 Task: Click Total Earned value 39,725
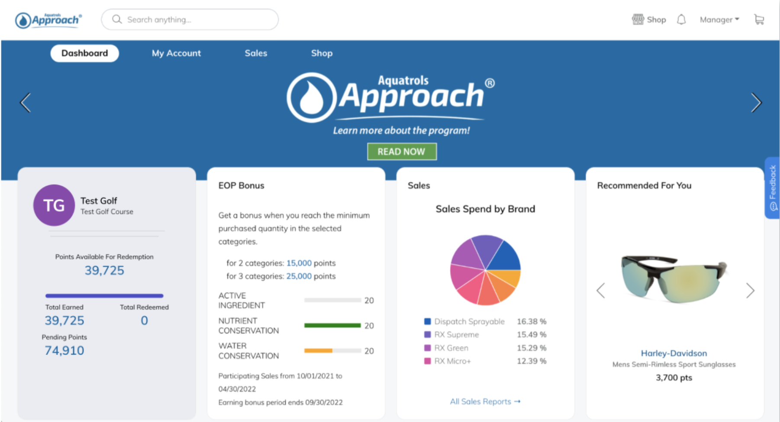[64, 320]
